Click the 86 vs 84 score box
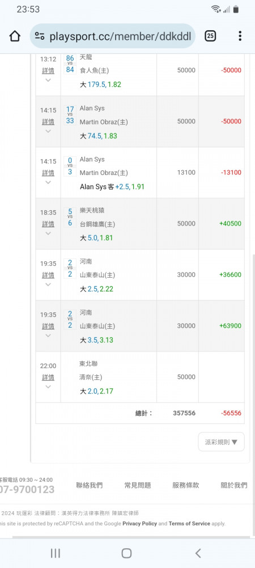The width and height of the screenshot is (255, 568). point(70,64)
